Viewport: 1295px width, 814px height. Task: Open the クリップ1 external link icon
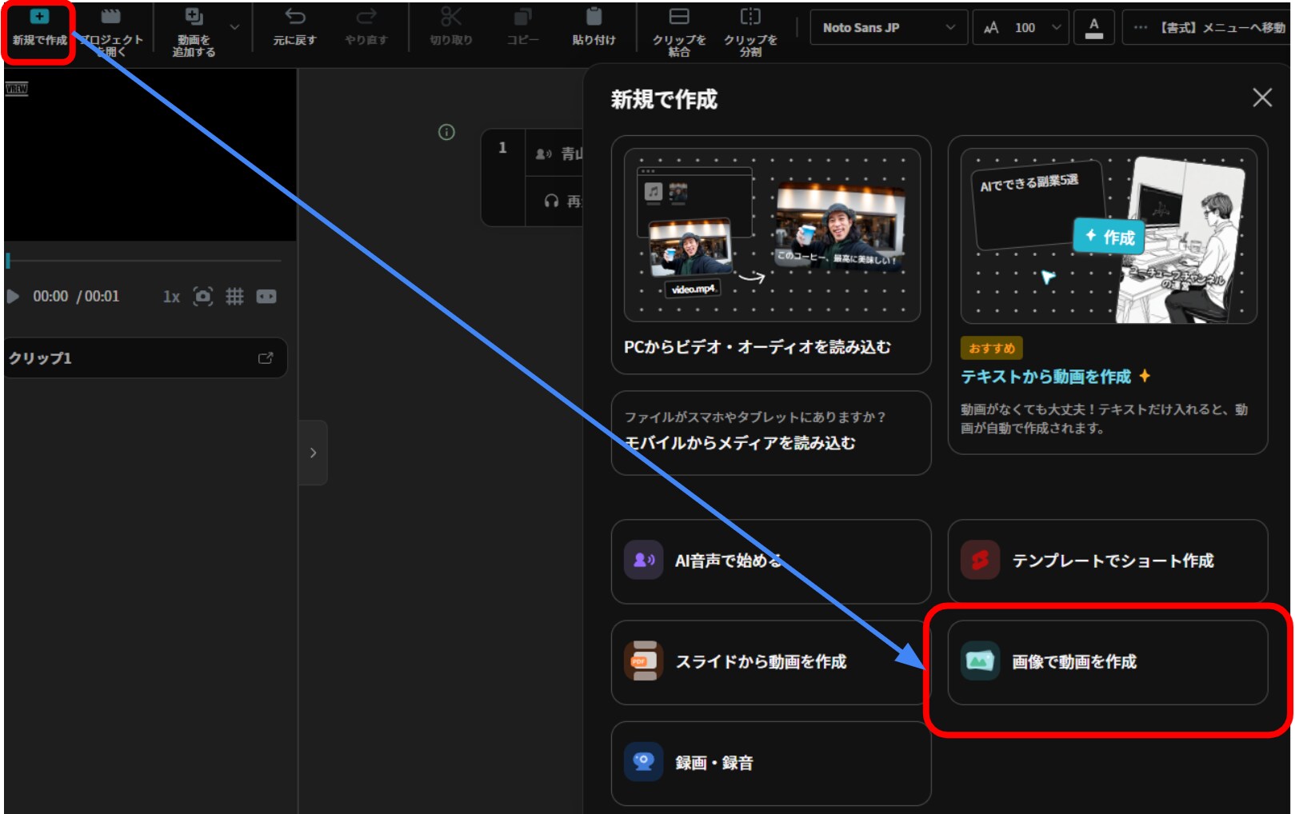pyautogui.click(x=266, y=358)
